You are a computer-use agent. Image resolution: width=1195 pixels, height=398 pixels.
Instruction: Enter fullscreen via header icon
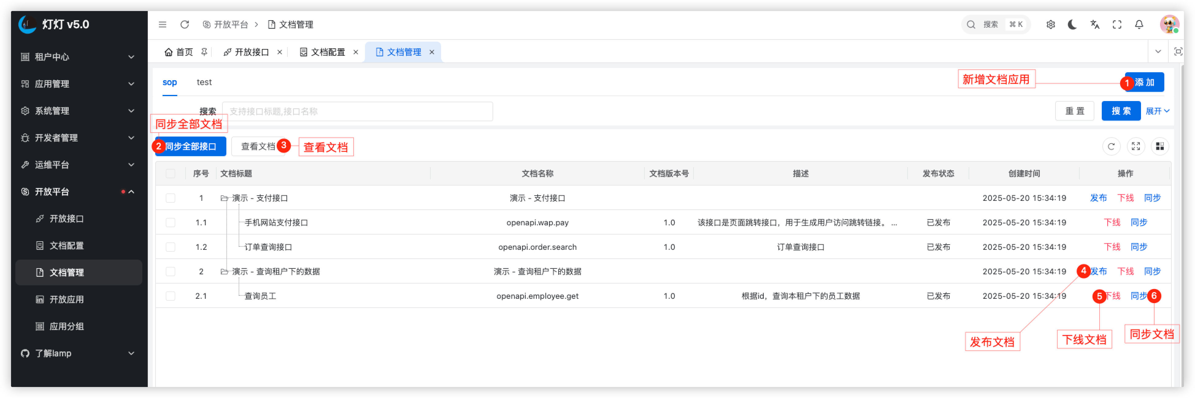tap(1117, 24)
